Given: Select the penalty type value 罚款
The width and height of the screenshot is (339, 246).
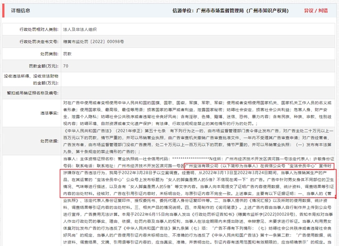Looking at the screenshot, I should click(x=67, y=54).
